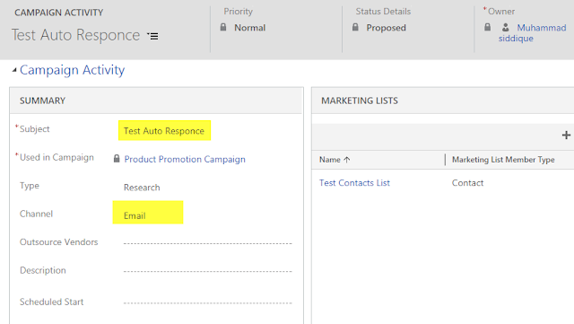The width and height of the screenshot is (574, 324).
Task: Open Product Promotion Campaign link
Action: pos(185,159)
